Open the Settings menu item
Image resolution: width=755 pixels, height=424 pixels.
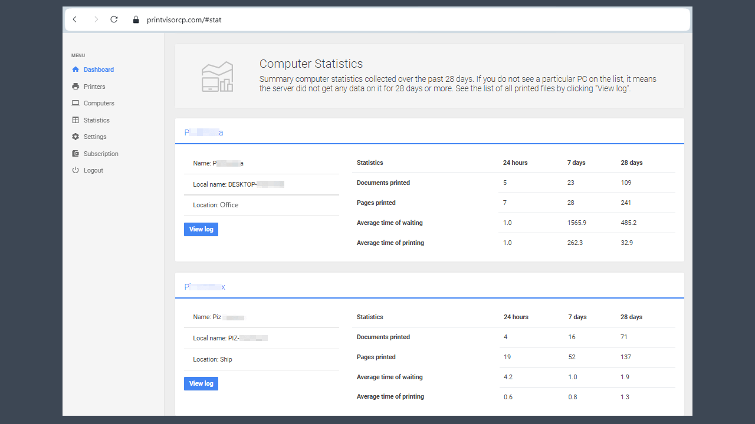click(x=95, y=137)
